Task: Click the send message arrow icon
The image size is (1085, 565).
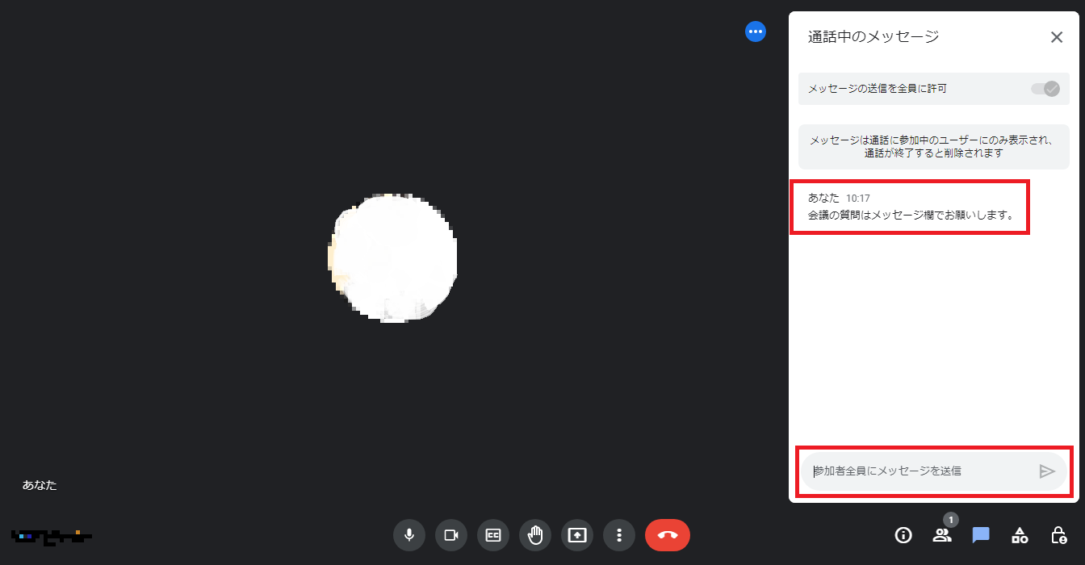Action: tap(1047, 471)
